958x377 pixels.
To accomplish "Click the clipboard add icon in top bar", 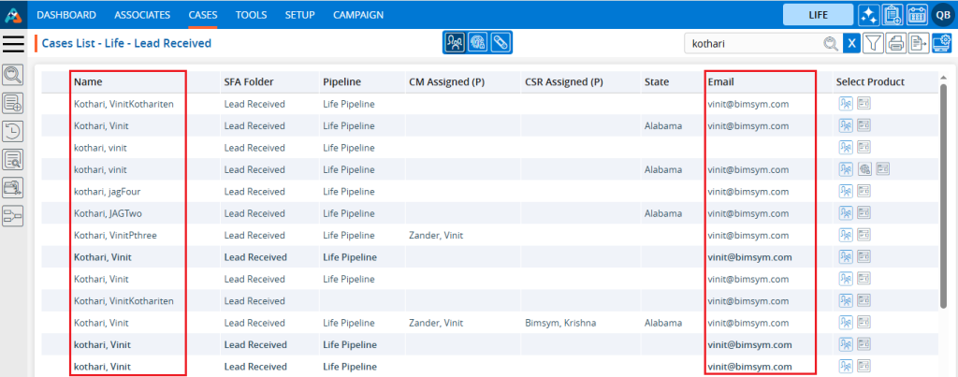I will (893, 15).
